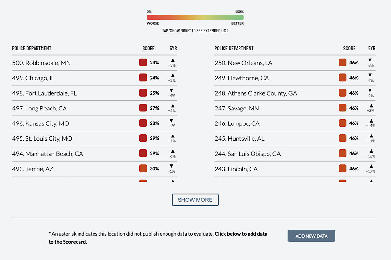Click the down arrow beside Kansas City, MO

click(172, 121)
